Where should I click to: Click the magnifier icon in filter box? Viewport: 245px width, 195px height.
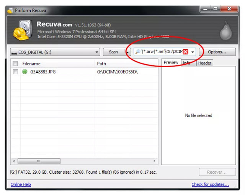click(x=138, y=52)
